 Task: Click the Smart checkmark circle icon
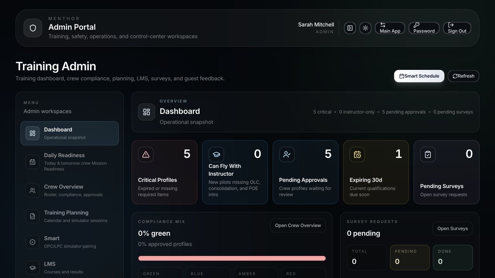pyautogui.click(x=32, y=242)
